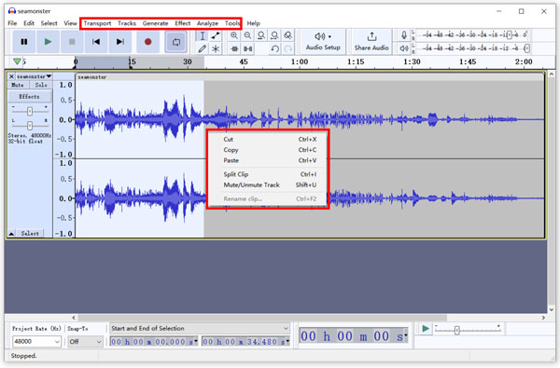Choose Copy from the context menu
Image resolution: width=560 pixels, height=368 pixels.
pos(268,150)
